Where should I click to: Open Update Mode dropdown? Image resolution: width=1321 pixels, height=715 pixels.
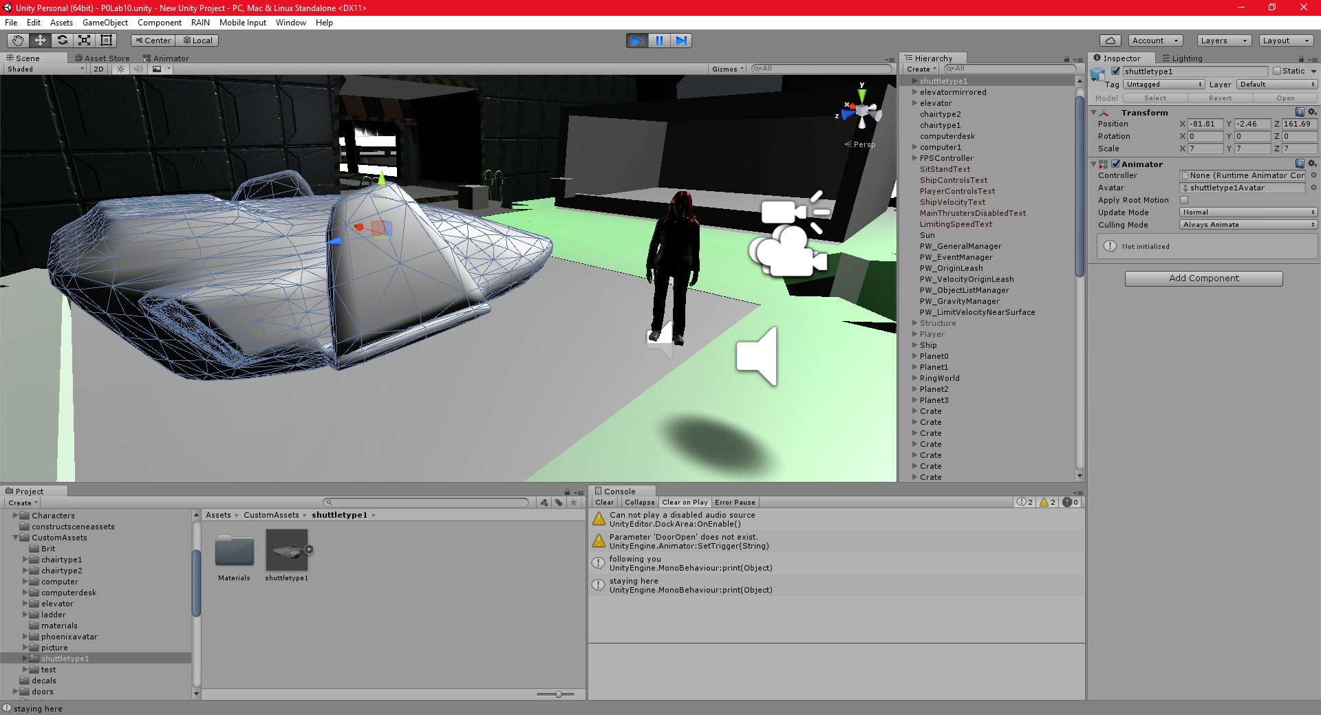pyautogui.click(x=1248, y=212)
